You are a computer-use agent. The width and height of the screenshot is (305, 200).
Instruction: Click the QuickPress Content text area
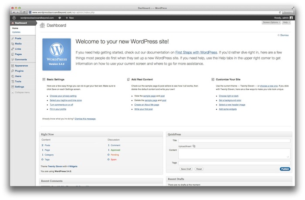point(234,153)
